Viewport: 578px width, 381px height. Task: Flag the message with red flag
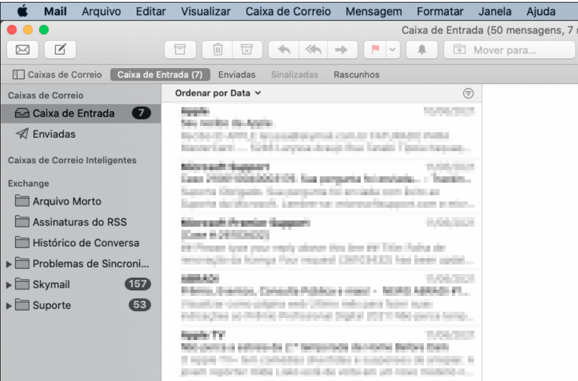375,49
